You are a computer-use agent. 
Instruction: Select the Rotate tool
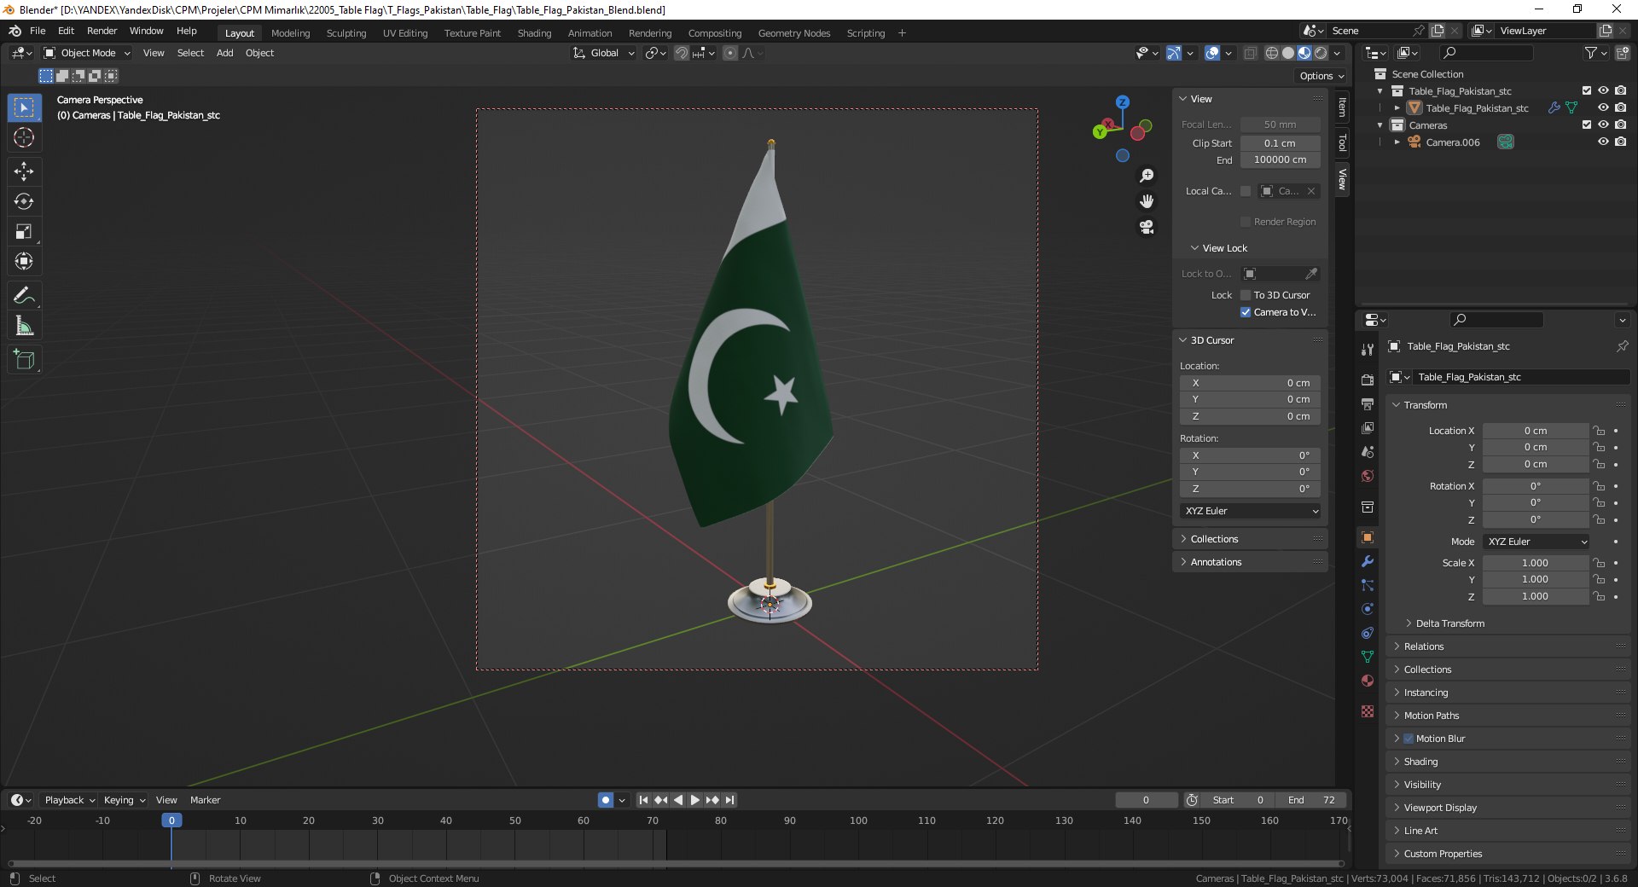pyautogui.click(x=24, y=202)
